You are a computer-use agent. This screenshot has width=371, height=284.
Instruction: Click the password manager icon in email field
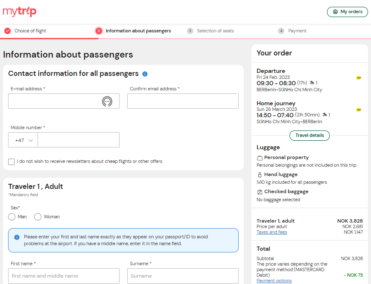107,101
